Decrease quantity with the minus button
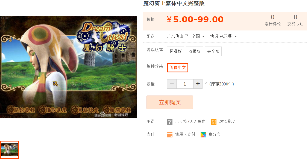Image resolution: width=308 pixels, height=160 pixels. click(x=172, y=84)
